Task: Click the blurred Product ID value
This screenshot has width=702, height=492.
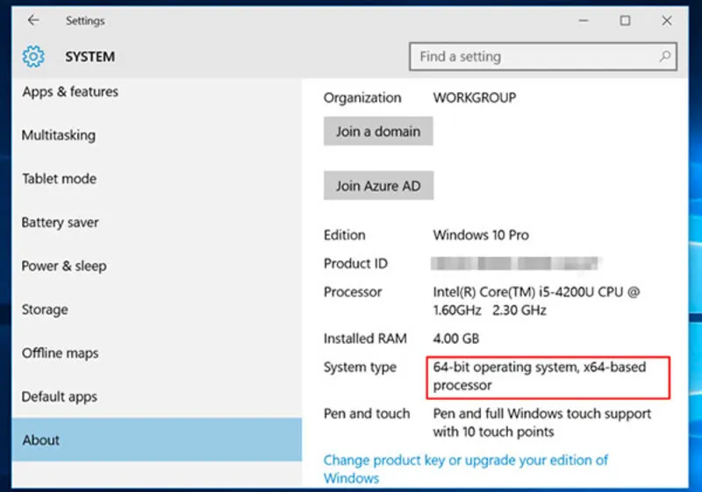Action: click(515, 263)
